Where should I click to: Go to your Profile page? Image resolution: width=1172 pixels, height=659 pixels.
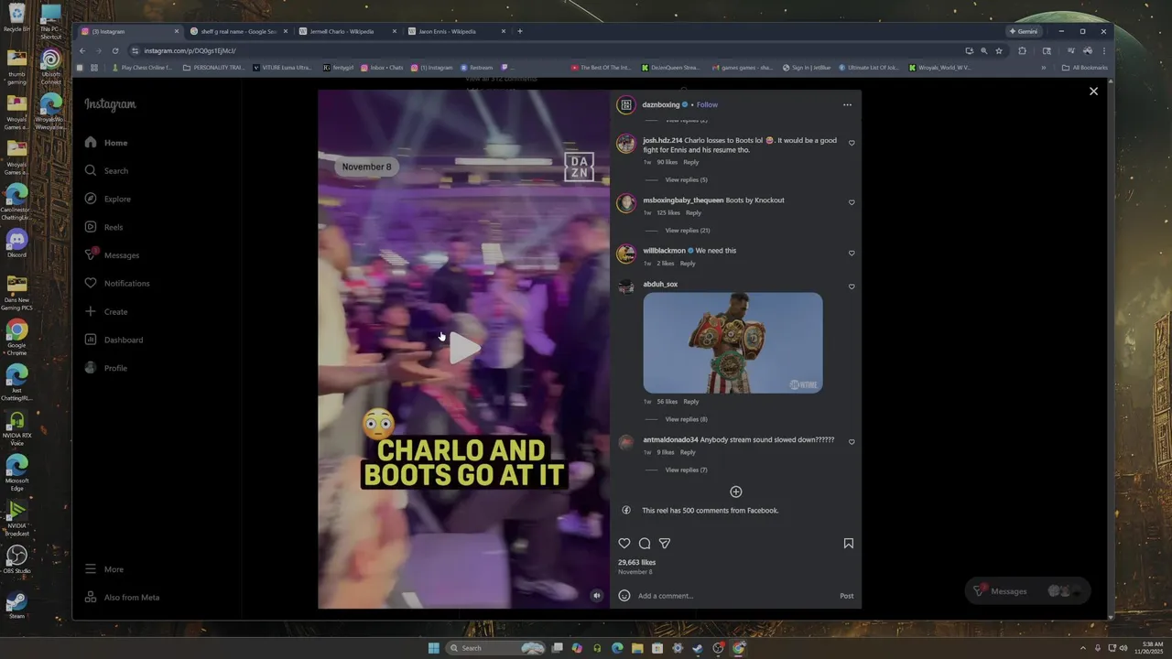105,368
